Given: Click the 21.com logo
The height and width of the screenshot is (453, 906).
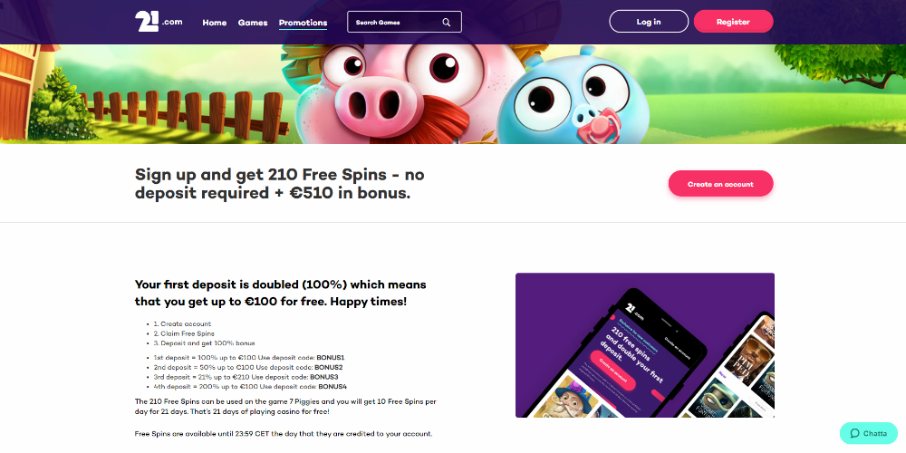Looking at the screenshot, I should [x=159, y=22].
